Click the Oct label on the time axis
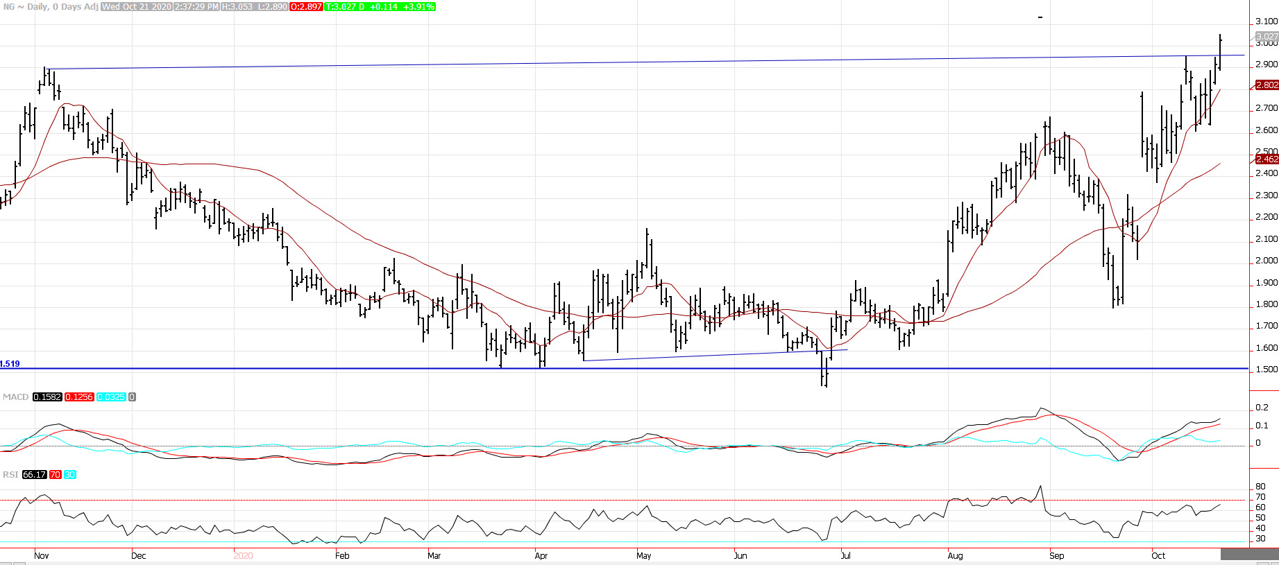The width and height of the screenshot is (1279, 565). coord(1158,555)
